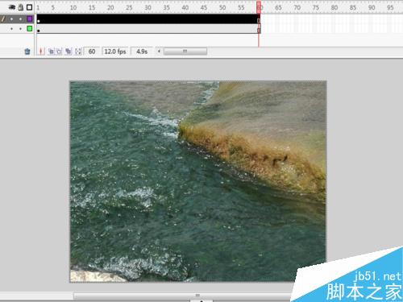Click the center frame button
The width and height of the screenshot is (403, 302).
41,52
